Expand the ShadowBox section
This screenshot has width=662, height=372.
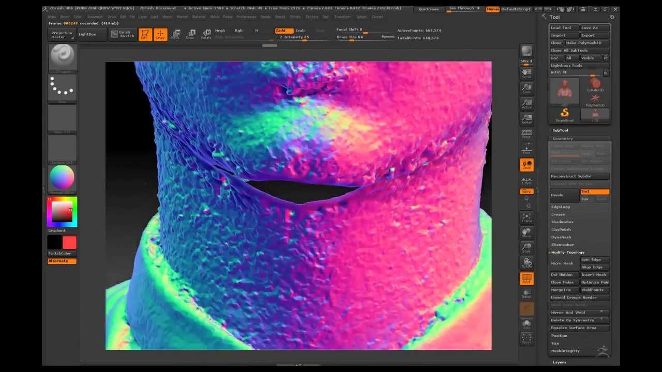pos(562,222)
